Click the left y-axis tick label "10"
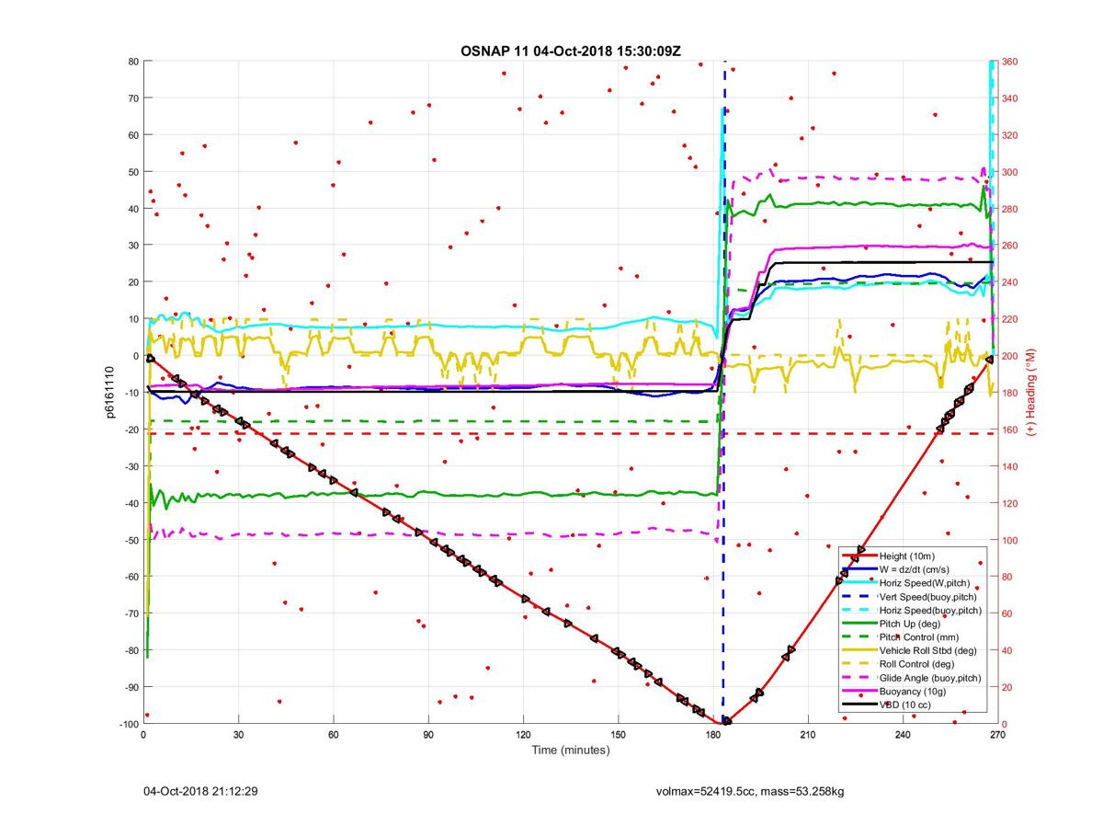 tap(132, 319)
